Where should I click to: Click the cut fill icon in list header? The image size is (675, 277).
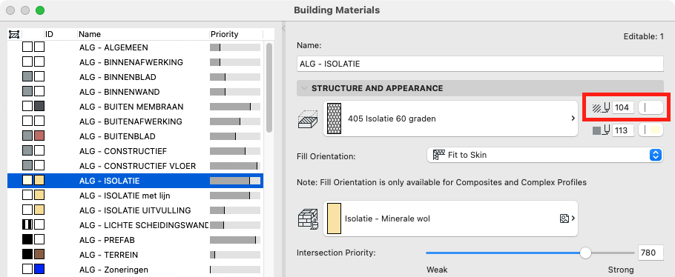pos(14,34)
